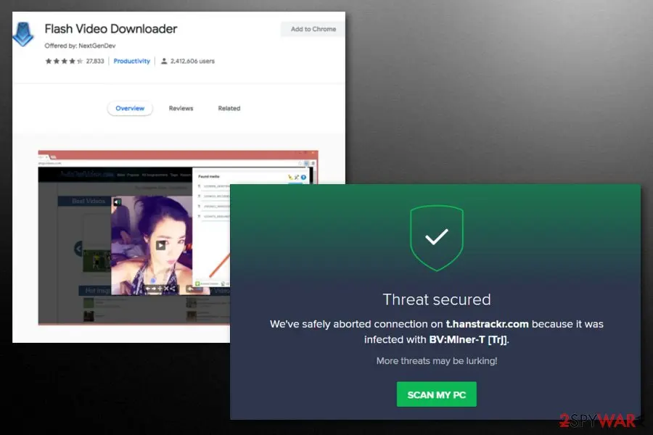Image resolution: width=653 pixels, height=435 pixels.
Task: Switch to the Reviews tab
Action: click(181, 108)
